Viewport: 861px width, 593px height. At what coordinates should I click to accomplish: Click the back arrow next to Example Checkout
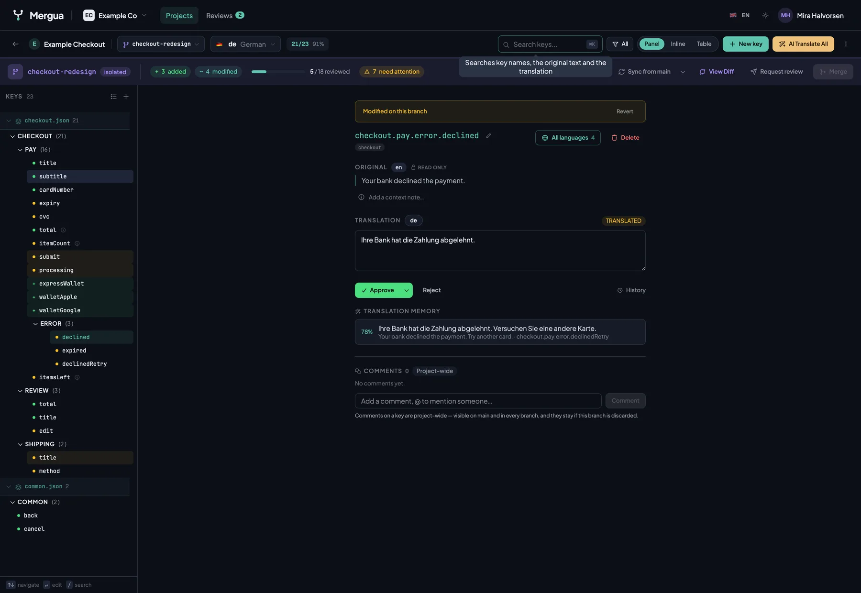tap(15, 44)
